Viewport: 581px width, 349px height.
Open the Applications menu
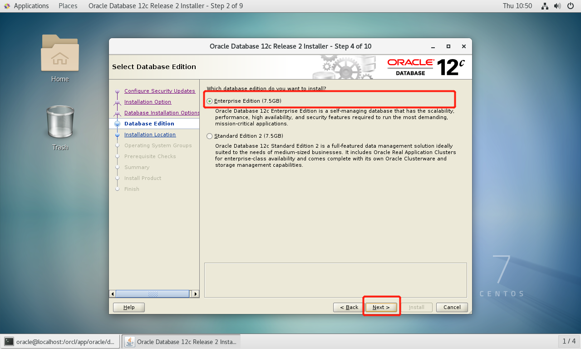(31, 6)
